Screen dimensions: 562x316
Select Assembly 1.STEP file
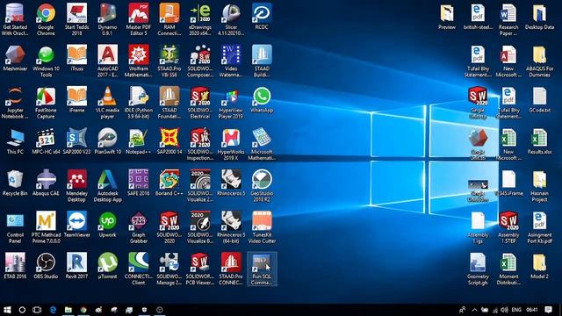pos(508,227)
